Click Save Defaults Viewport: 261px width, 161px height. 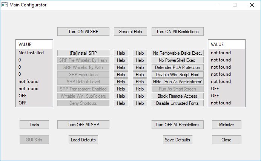178,140
